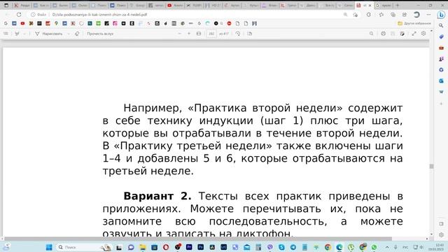
Task: Expand the Draw tool options arrow
Action: 69,34
